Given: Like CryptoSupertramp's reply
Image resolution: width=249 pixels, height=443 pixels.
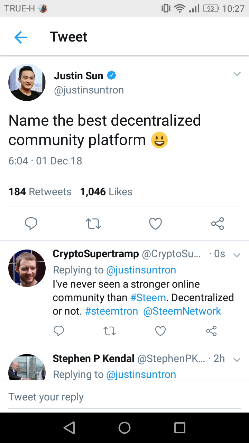Looking at the screenshot, I should tap(160, 331).
